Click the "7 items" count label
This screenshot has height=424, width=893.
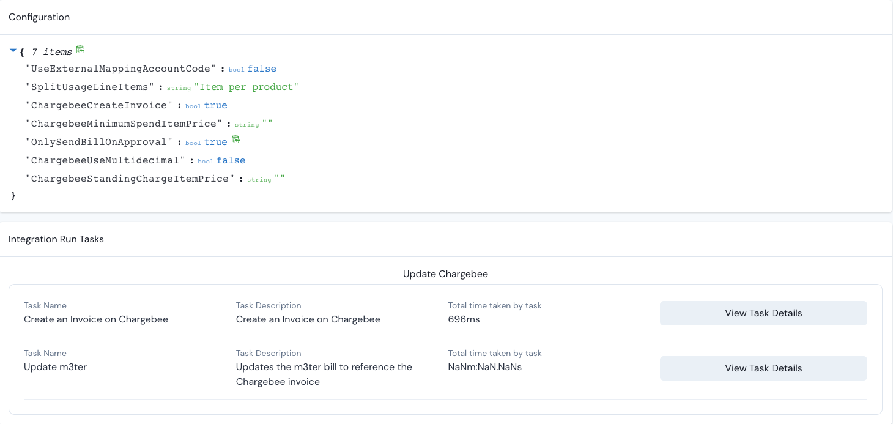click(x=52, y=52)
